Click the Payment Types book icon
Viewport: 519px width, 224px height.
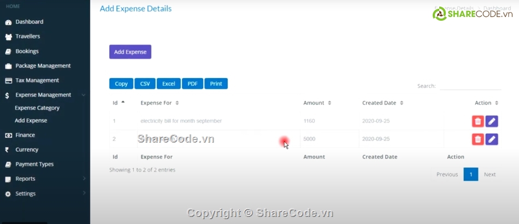(x=8, y=164)
